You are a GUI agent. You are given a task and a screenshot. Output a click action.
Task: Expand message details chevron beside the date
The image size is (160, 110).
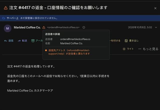(156, 27)
